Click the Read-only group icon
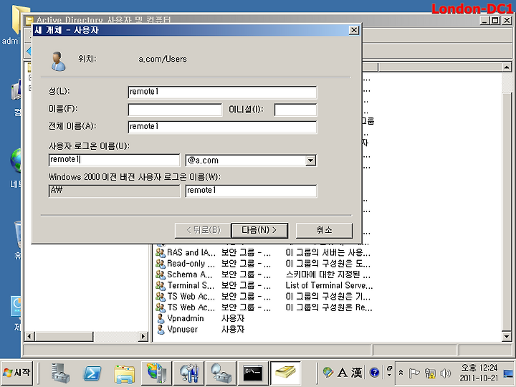Viewport: 516px width, 387px height. tap(161, 264)
